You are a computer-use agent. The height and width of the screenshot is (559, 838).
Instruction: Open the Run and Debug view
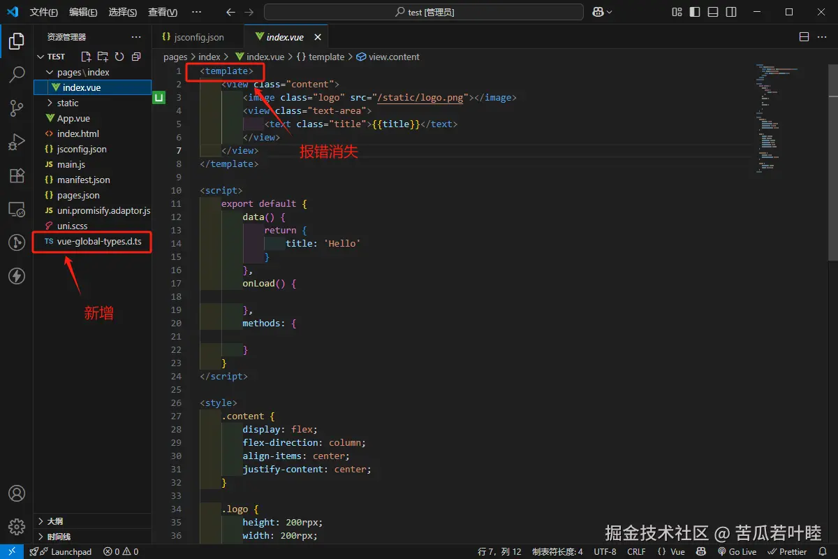17,142
